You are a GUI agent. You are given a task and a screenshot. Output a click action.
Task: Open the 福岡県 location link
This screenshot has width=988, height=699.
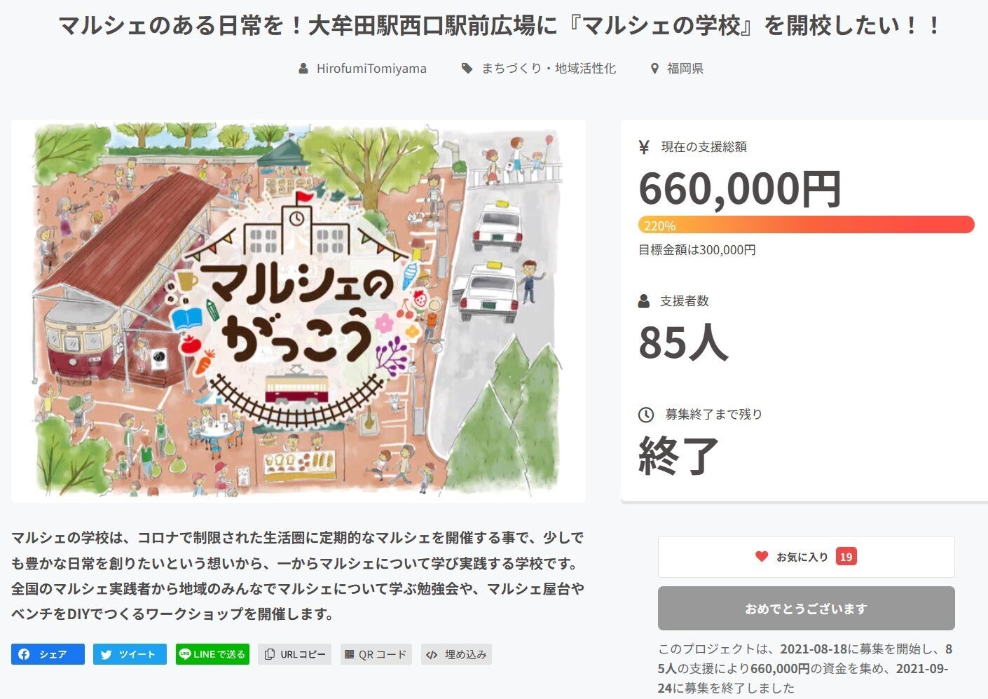pyautogui.click(x=685, y=69)
